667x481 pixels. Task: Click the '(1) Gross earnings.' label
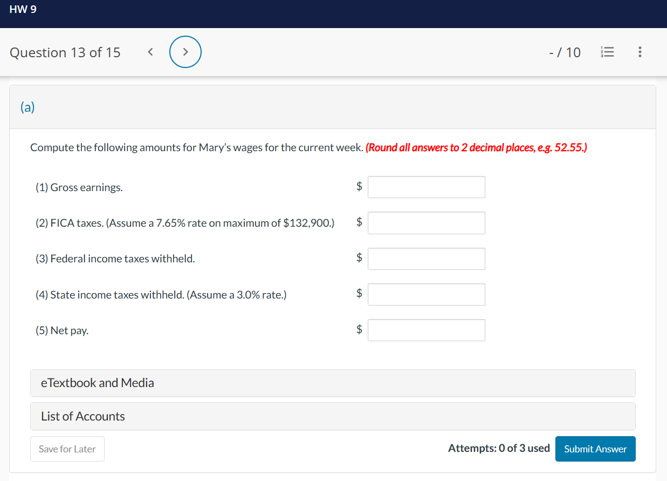[79, 188]
